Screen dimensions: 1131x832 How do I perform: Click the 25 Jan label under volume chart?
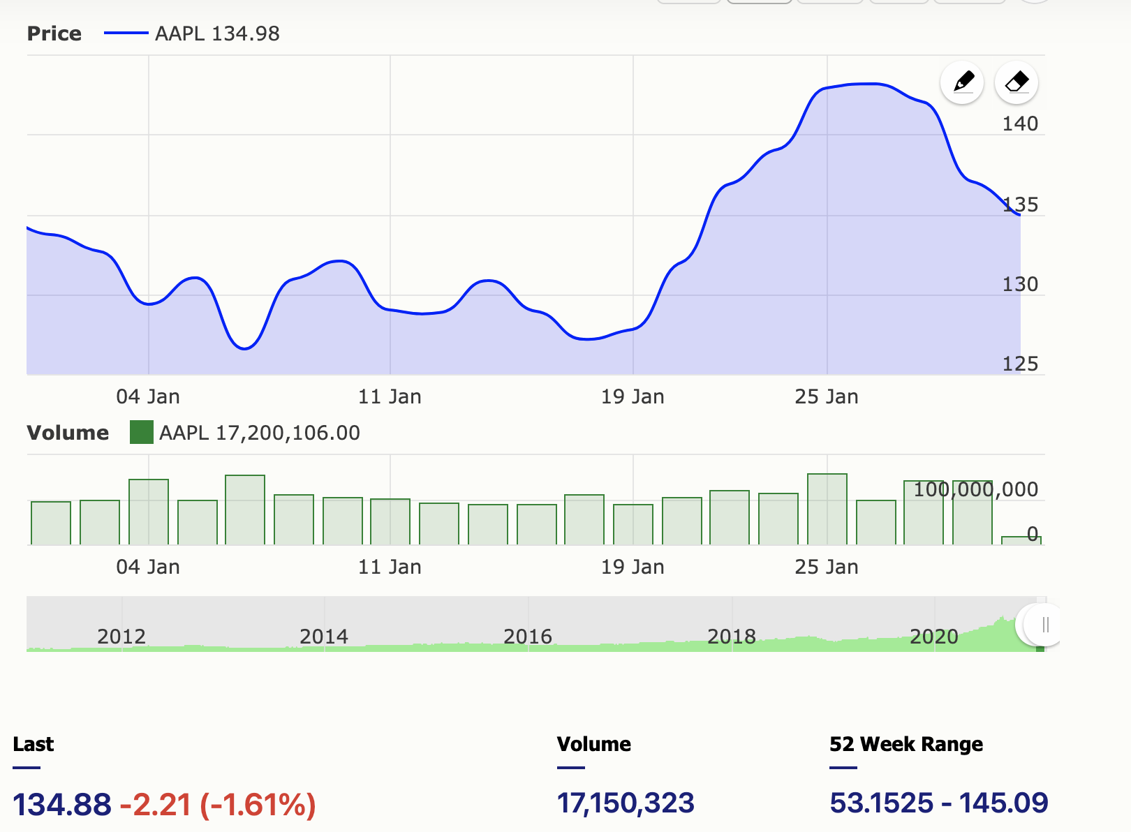click(x=827, y=567)
